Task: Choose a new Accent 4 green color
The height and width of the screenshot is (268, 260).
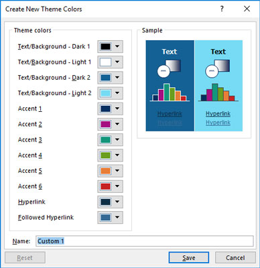Action: [x=110, y=155]
